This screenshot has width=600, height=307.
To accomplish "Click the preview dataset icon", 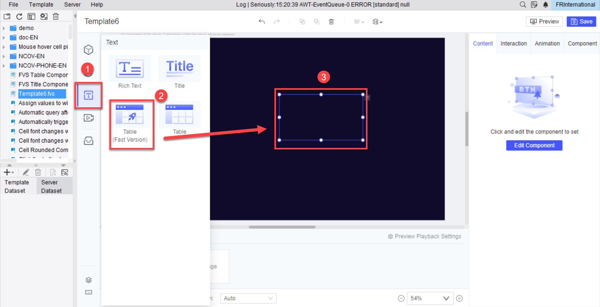I will pos(53,172).
